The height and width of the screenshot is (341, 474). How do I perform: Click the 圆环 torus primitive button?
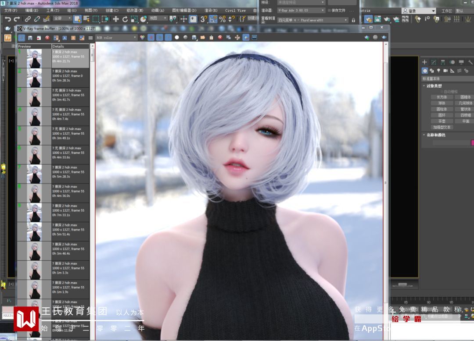tap(442, 115)
